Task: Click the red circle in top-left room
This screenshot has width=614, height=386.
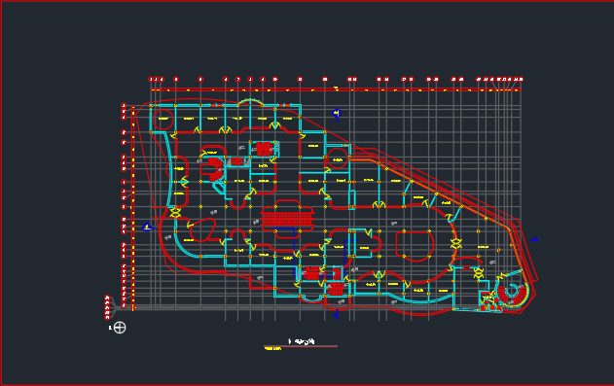Action: 163,120
